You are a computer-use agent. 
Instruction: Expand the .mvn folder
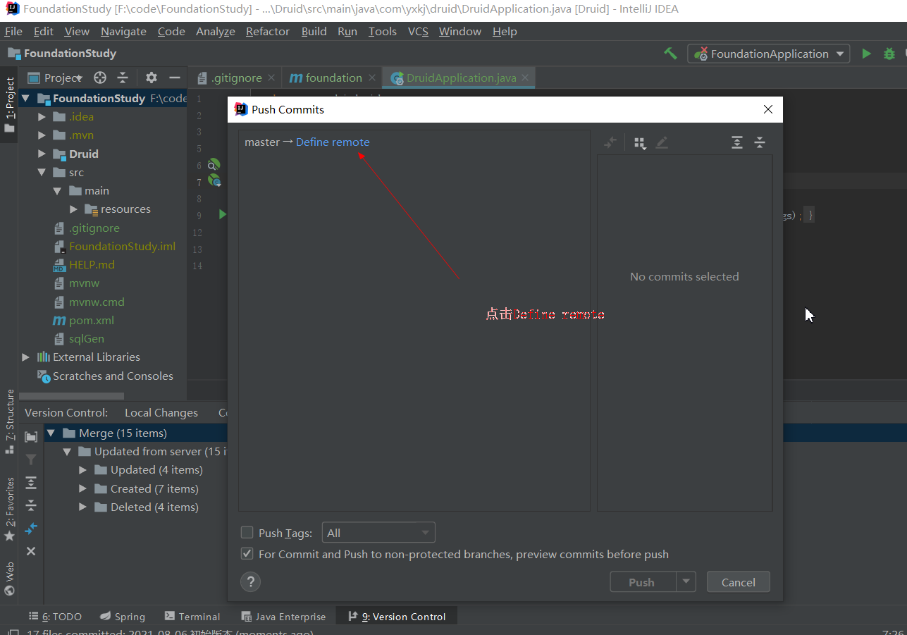coord(42,135)
